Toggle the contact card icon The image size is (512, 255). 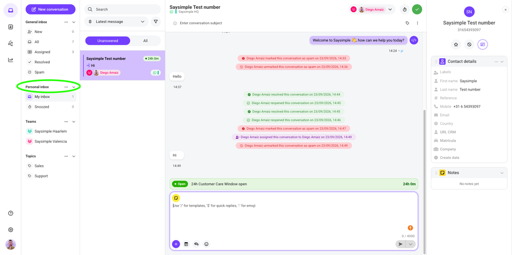click(483, 44)
